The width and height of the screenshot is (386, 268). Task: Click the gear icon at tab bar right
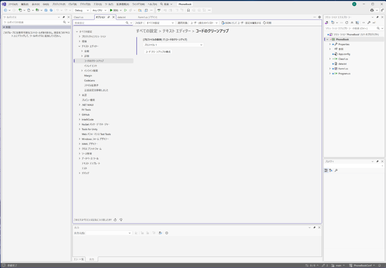(320, 17)
